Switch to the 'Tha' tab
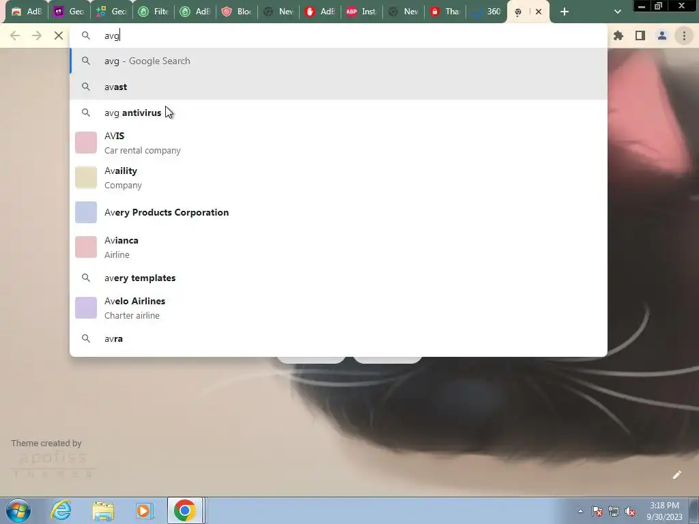The image size is (699, 524). (445, 12)
